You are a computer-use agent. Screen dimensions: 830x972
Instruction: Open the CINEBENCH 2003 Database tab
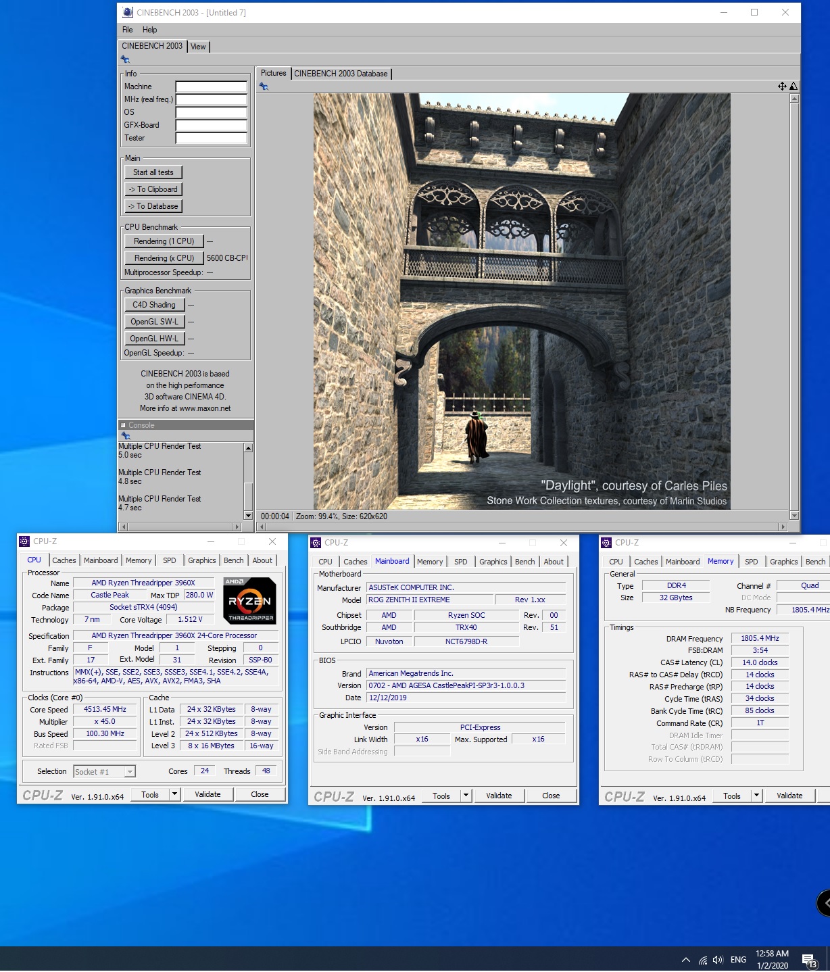click(x=341, y=74)
